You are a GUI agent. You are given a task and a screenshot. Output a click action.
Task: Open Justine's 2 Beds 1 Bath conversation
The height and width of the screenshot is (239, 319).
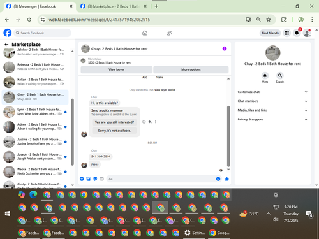(x=35, y=141)
